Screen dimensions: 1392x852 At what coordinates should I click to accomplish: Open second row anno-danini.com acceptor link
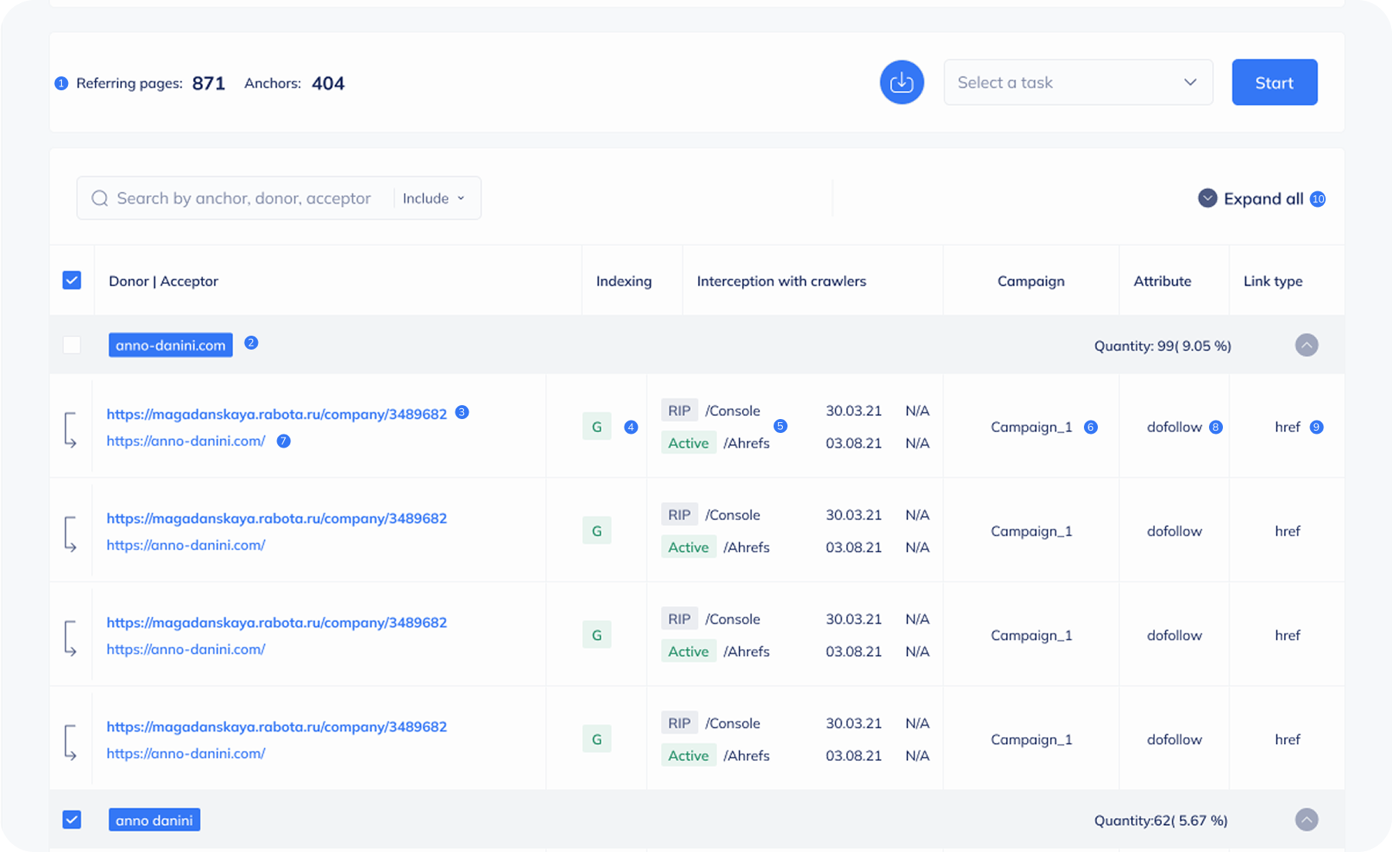(x=186, y=545)
